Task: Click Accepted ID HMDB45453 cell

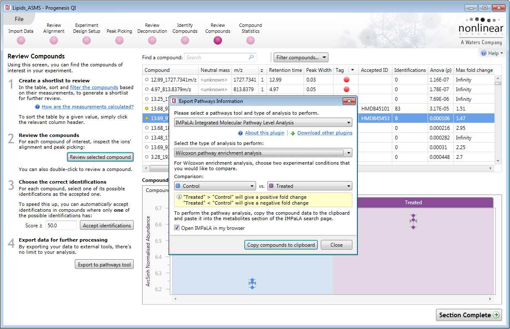Action: (x=375, y=118)
